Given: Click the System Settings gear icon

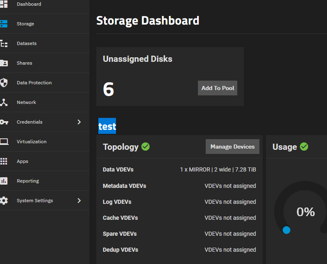Looking at the screenshot, I should pos(4,201).
